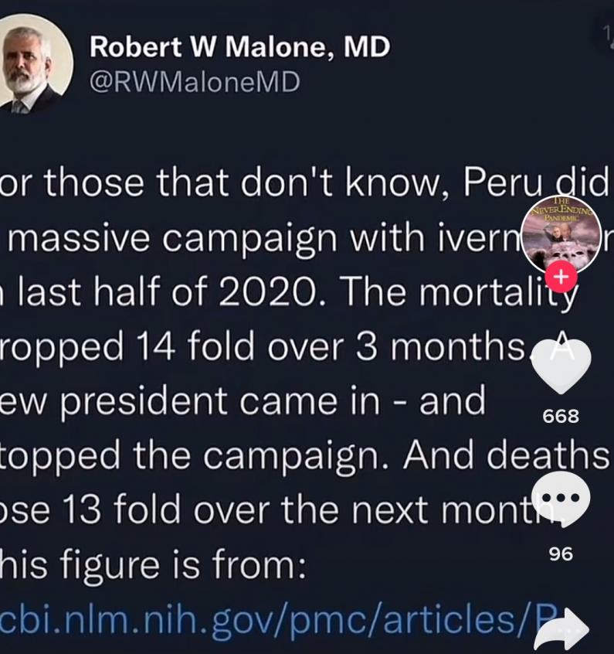Follow creator with the red plus badge

(561, 276)
